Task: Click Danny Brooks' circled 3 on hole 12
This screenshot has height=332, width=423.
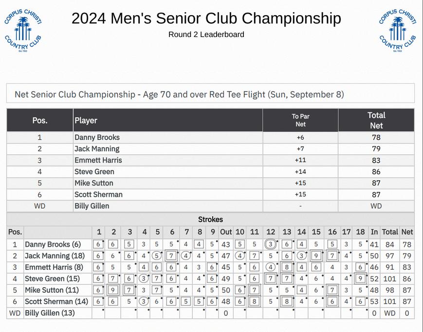Action: pyautogui.click(x=271, y=244)
